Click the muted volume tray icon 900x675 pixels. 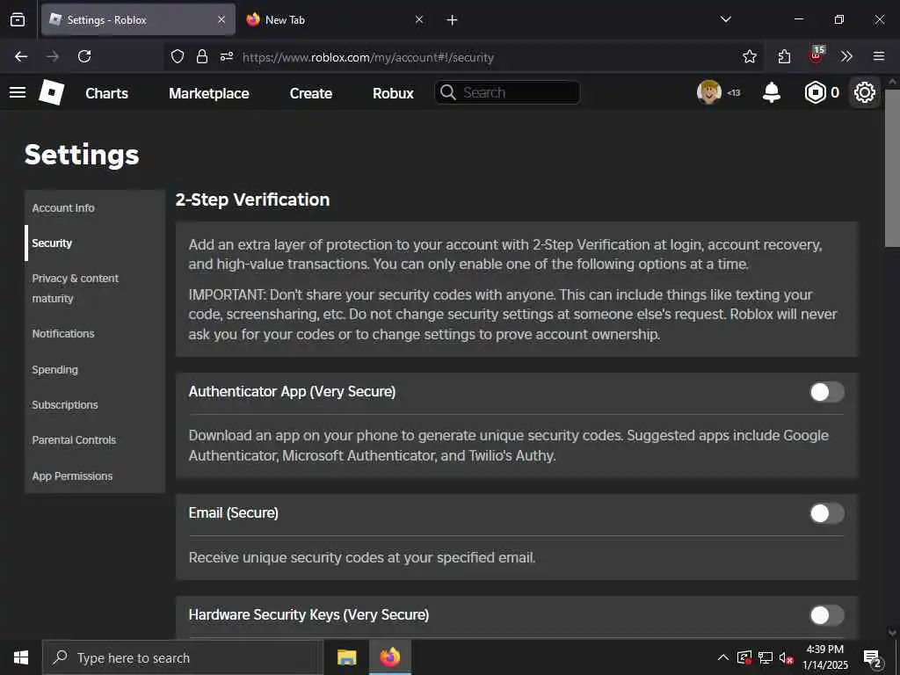click(785, 657)
